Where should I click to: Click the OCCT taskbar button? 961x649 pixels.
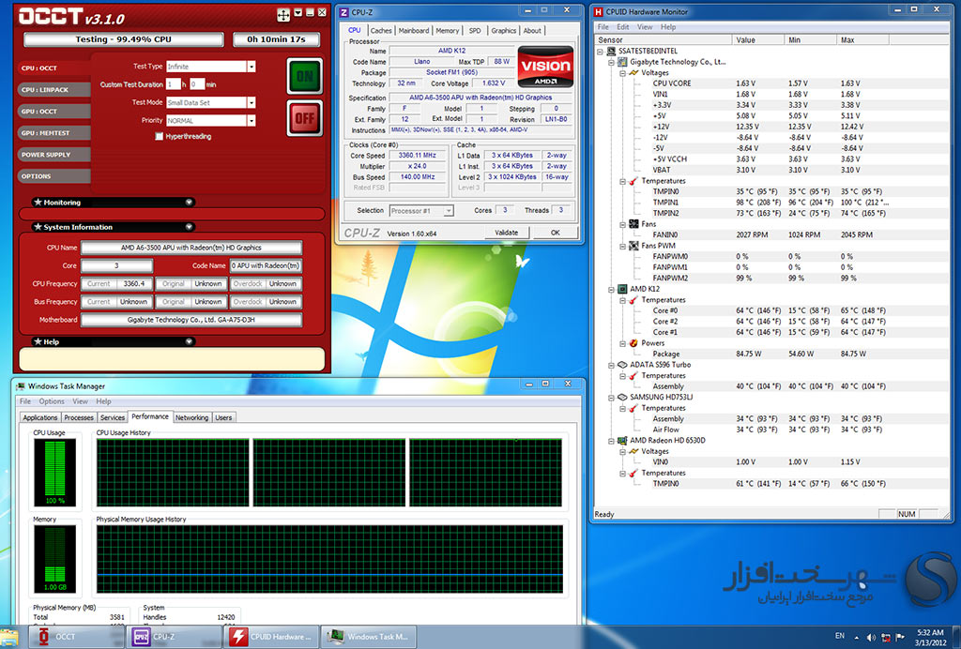[77, 637]
